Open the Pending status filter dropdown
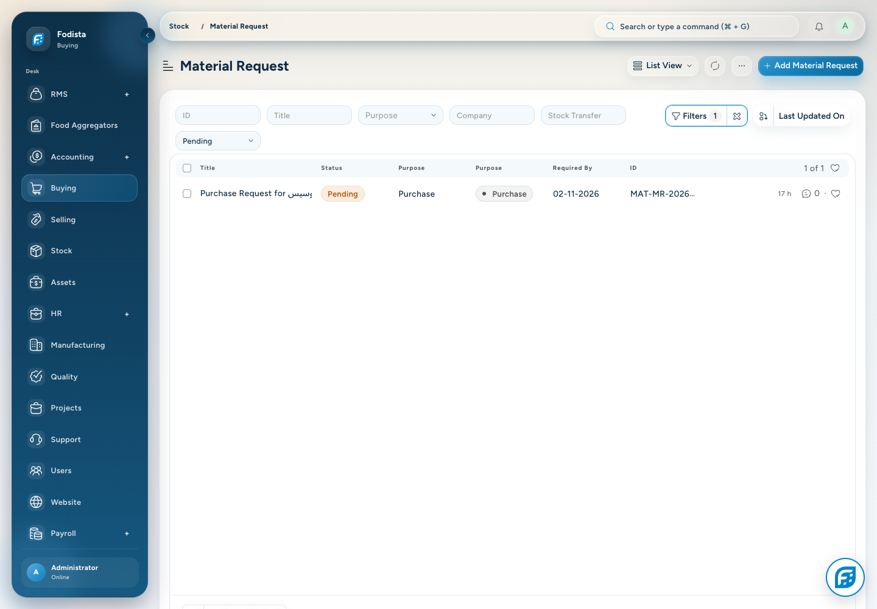 [x=218, y=141]
